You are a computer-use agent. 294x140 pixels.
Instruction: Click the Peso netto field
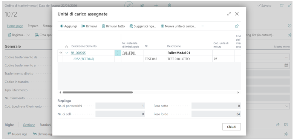(216, 106)
